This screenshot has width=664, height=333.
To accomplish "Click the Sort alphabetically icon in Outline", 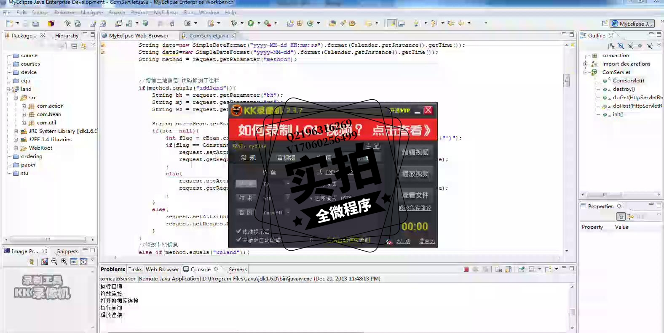I will [x=611, y=45].
